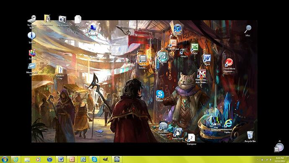
Task: Open the clock showing 9:24 PM
Action: click(280, 160)
